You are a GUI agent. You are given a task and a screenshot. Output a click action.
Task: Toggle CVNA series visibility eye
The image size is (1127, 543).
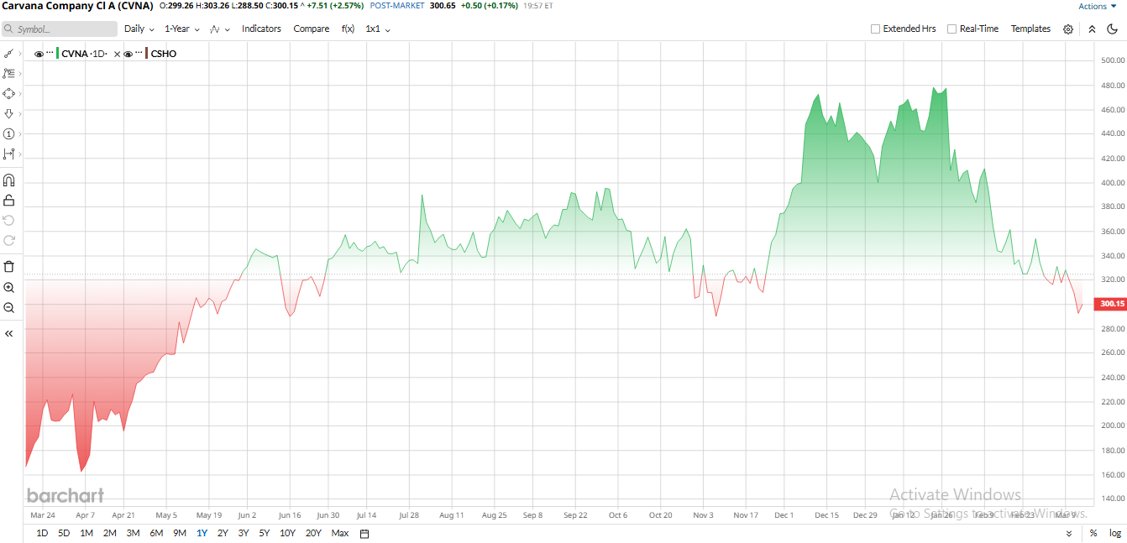(x=39, y=54)
